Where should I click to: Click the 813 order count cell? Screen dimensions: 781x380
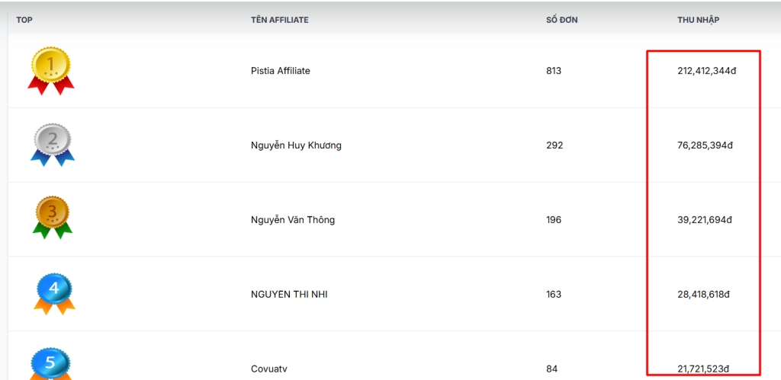pos(554,71)
